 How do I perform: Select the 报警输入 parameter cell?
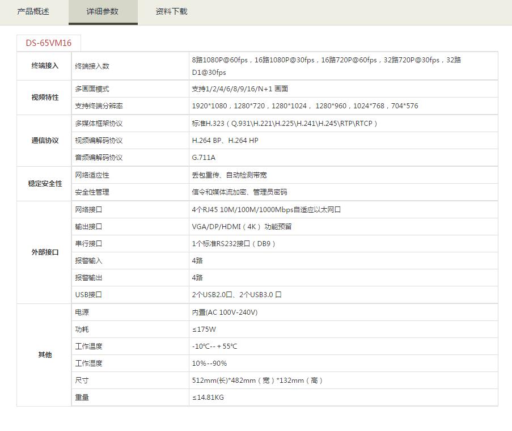tap(85, 261)
